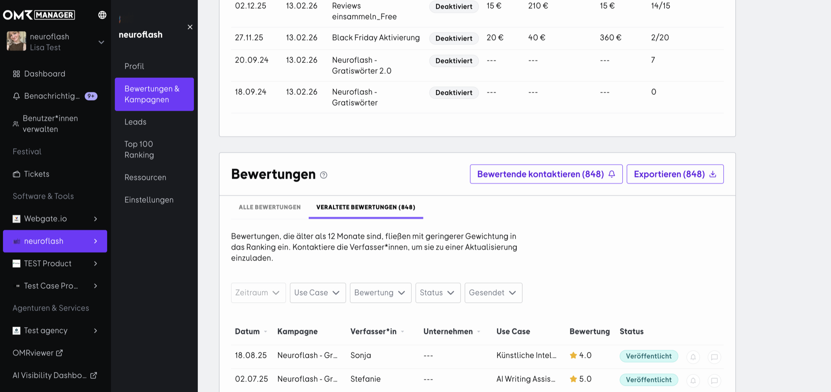The height and width of the screenshot is (392, 831).
Task: Close the neuroflash submenu panel
Action: click(x=190, y=27)
